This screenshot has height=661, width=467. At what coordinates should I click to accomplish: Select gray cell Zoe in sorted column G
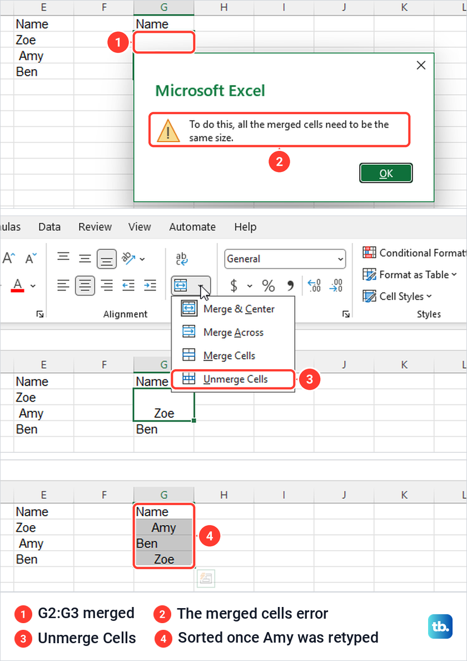point(163,559)
